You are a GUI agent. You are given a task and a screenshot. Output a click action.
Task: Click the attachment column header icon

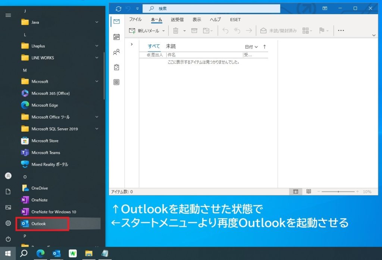[x=148, y=55]
